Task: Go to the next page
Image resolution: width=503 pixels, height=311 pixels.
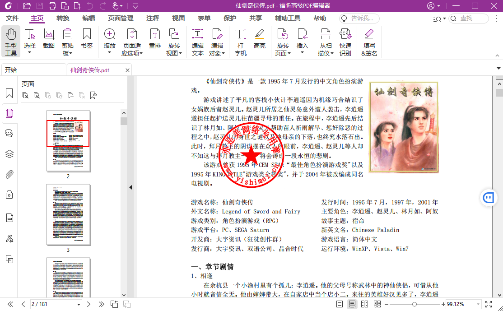Action: tap(89, 304)
